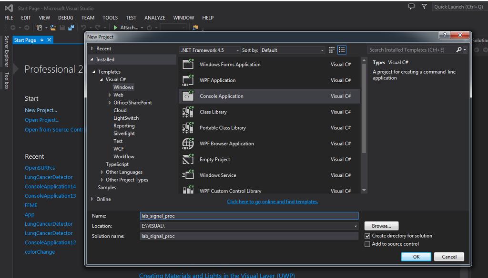
Task: Click the Save All toolbar icon
Action: pos(71,28)
